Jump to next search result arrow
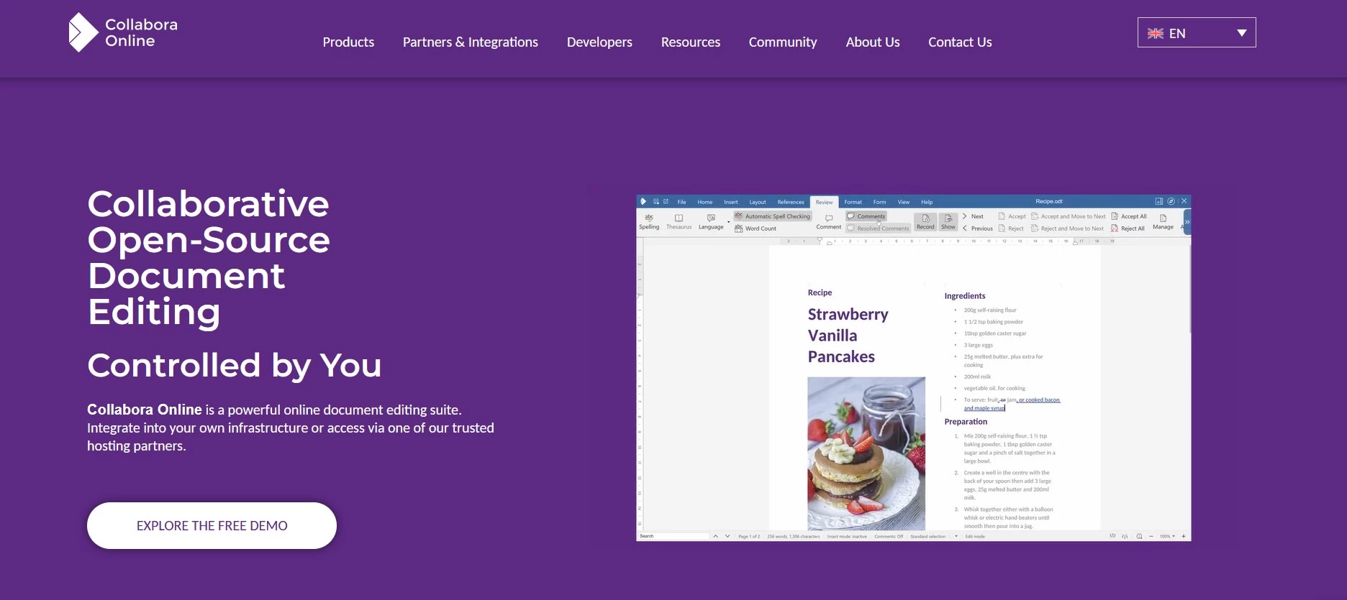 click(727, 536)
